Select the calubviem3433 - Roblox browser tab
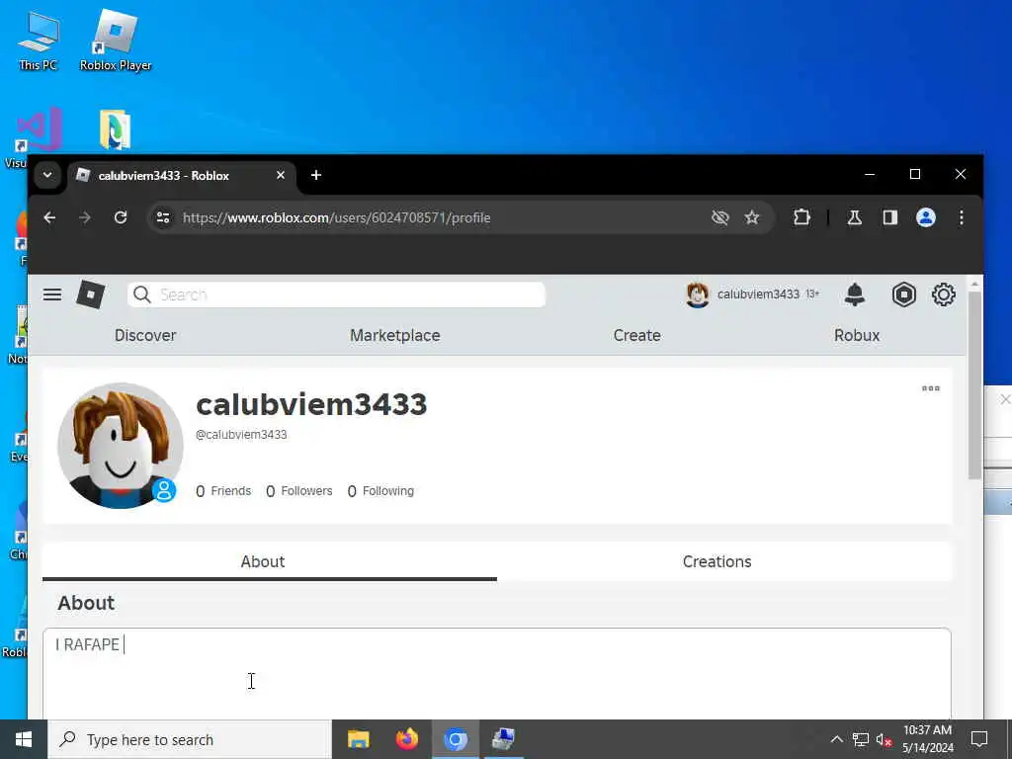The height and width of the screenshot is (759, 1012). point(182,176)
